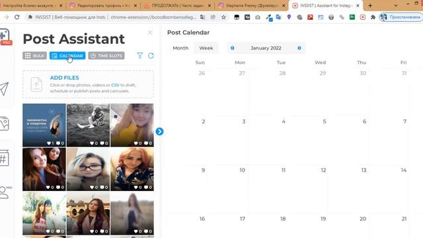Screen dimensions: 423x238
Task: Select the yellow sweater selfie thumbnail
Action: [x=132, y=125]
